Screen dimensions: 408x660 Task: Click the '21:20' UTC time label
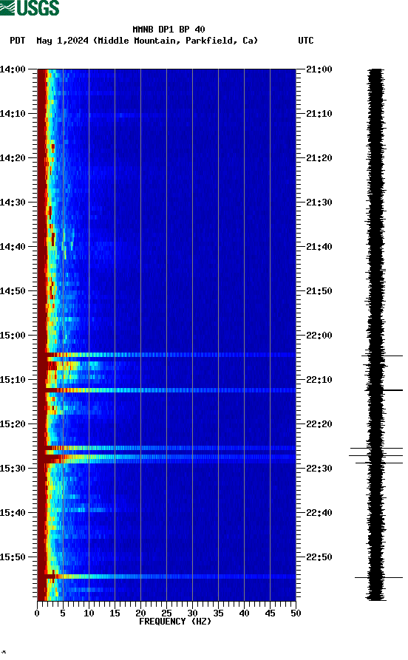click(319, 158)
